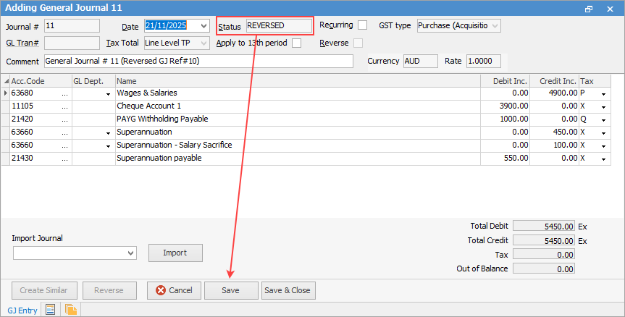Image resolution: width=625 pixels, height=317 pixels.
Task: Tick the Recurring checkbox
Action: (362, 25)
